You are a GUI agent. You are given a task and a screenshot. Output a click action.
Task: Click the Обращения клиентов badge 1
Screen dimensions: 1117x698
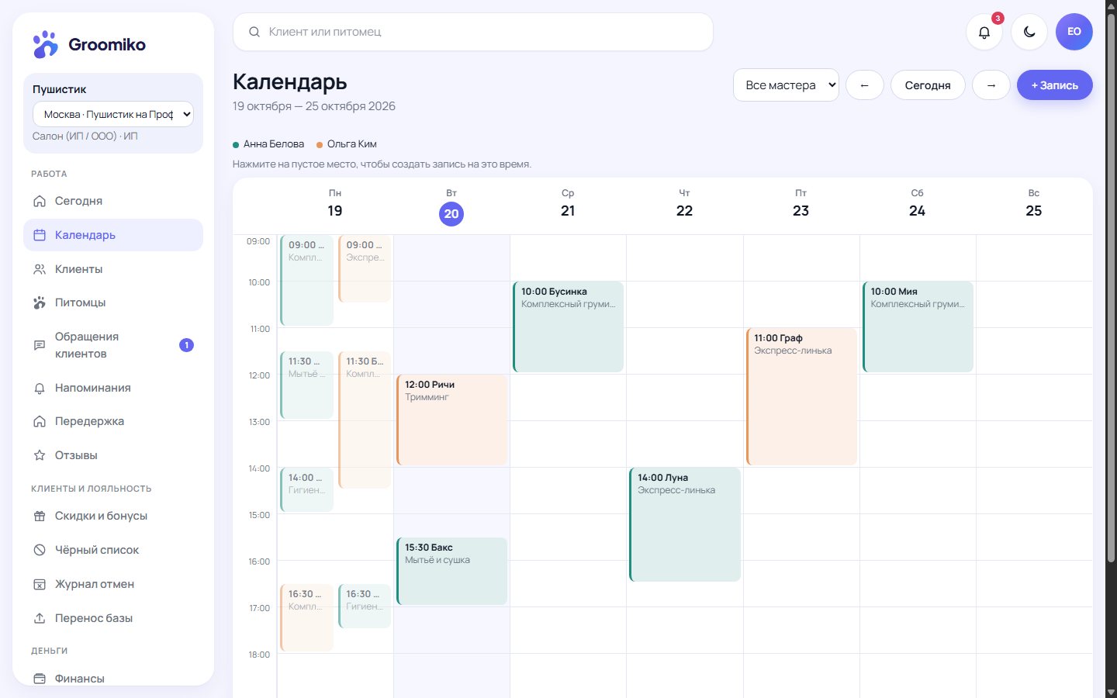pos(186,345)
